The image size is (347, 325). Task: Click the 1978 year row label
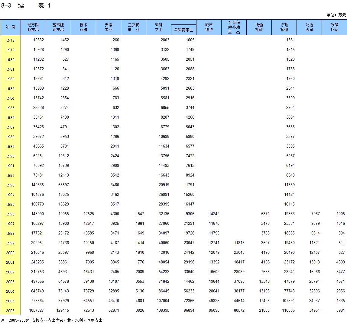tap(10, 40)
